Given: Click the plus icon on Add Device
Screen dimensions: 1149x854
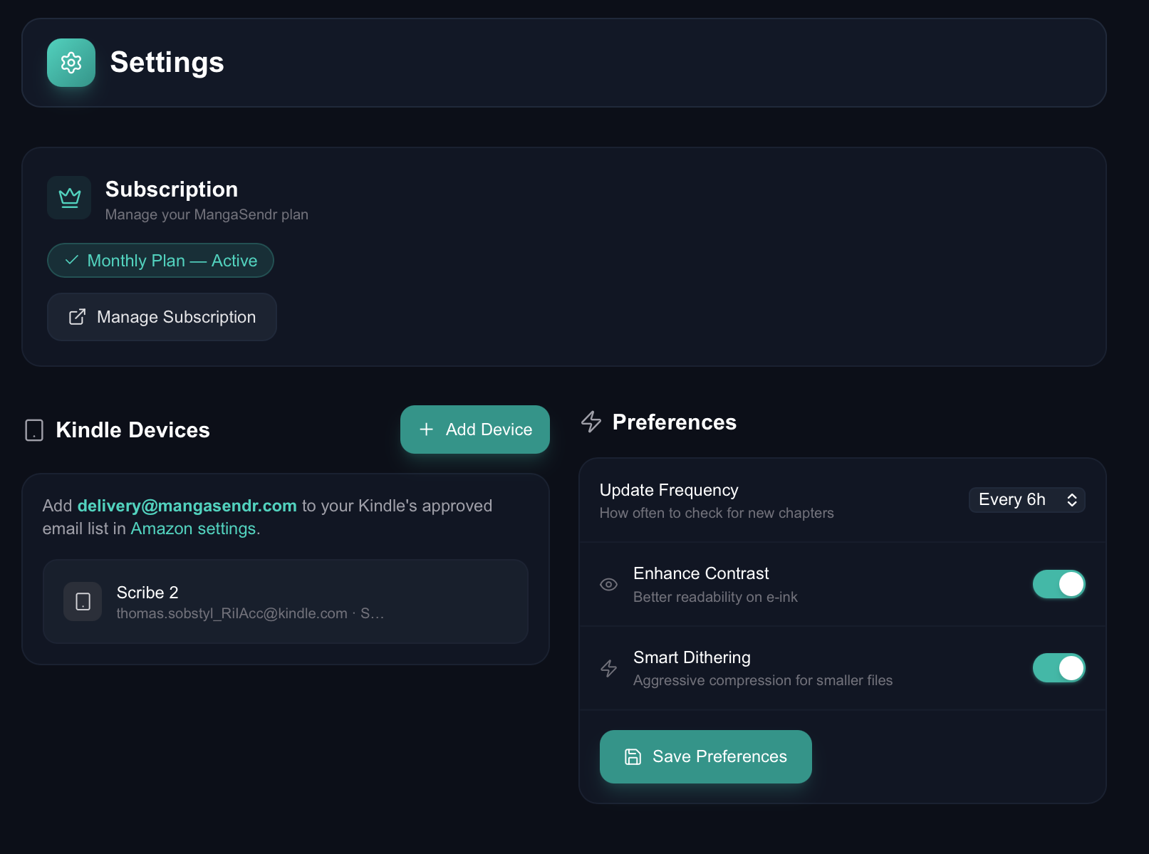Looking at the screenshot, I should (x=426, y=429).
